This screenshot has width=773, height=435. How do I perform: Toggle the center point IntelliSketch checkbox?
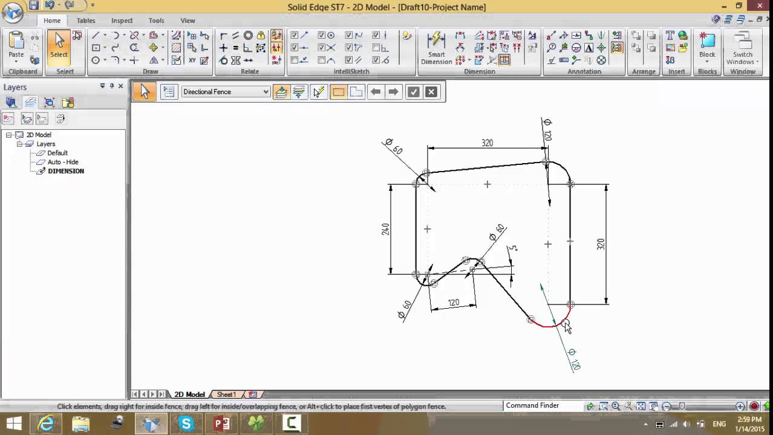(321, 35)
